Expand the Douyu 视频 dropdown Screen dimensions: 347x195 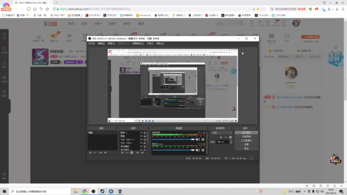pos(112,23)
